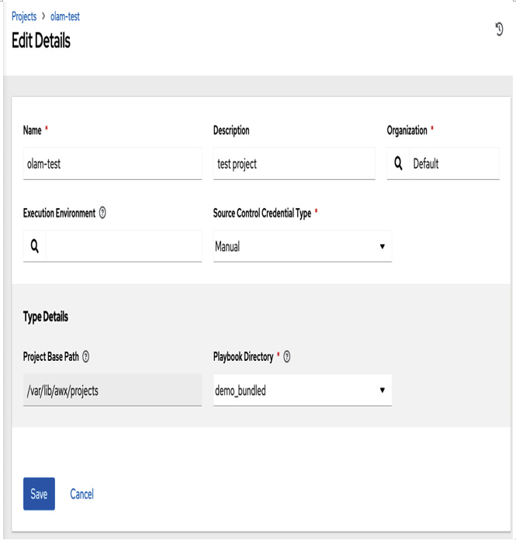Viewport: 516px width, 544px height.
Task: Click the Execution Environment search icon
Action: (35, 246)
